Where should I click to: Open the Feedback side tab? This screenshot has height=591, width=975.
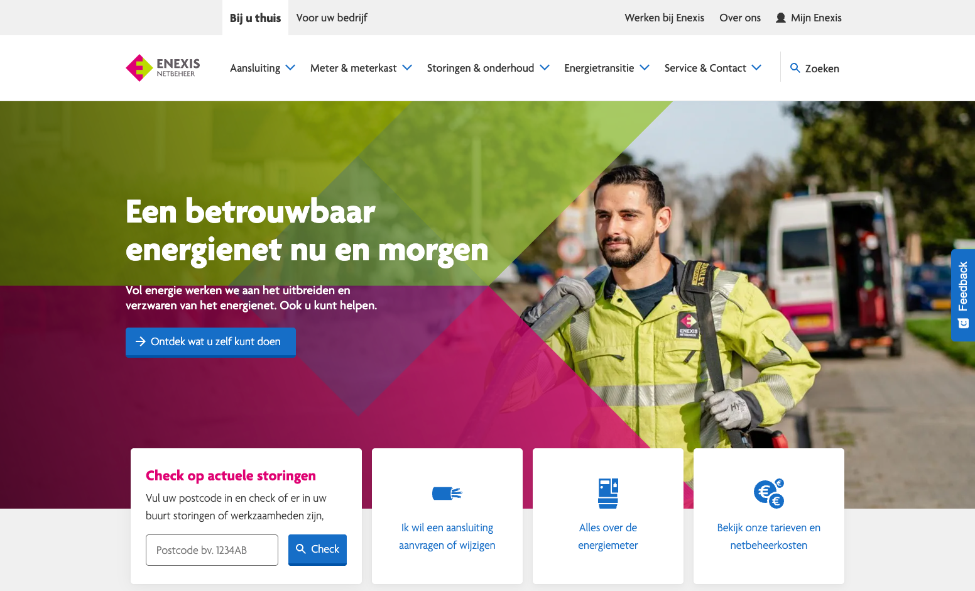[x=963, y=295]
